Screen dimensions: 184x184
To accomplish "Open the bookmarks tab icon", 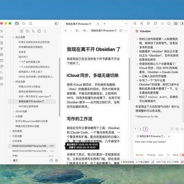I will click(30, 23).
